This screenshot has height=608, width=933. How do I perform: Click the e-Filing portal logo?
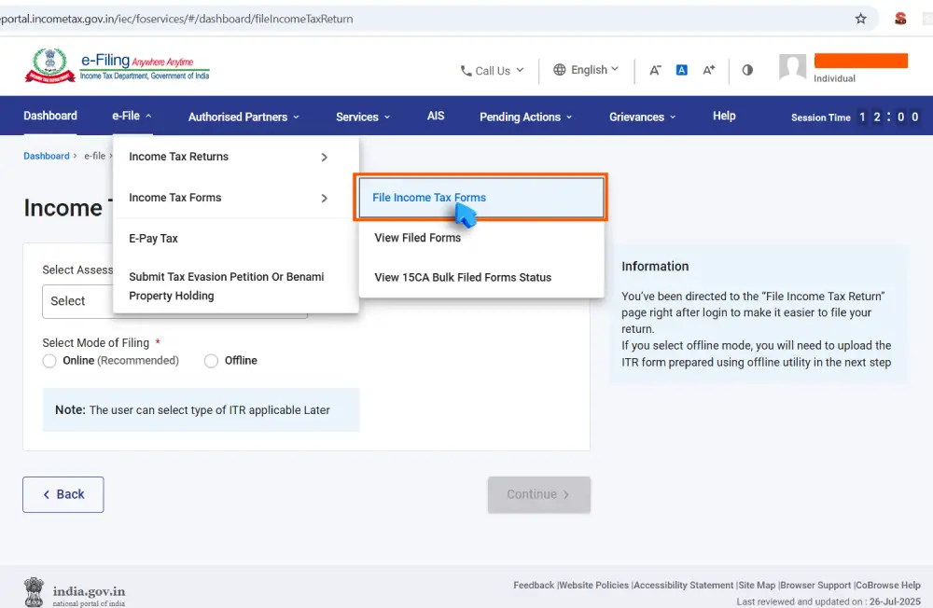pos(117,67)
